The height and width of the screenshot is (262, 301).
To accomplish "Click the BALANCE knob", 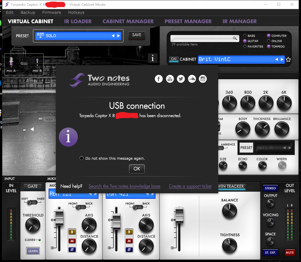I will (x=230, y=211).
